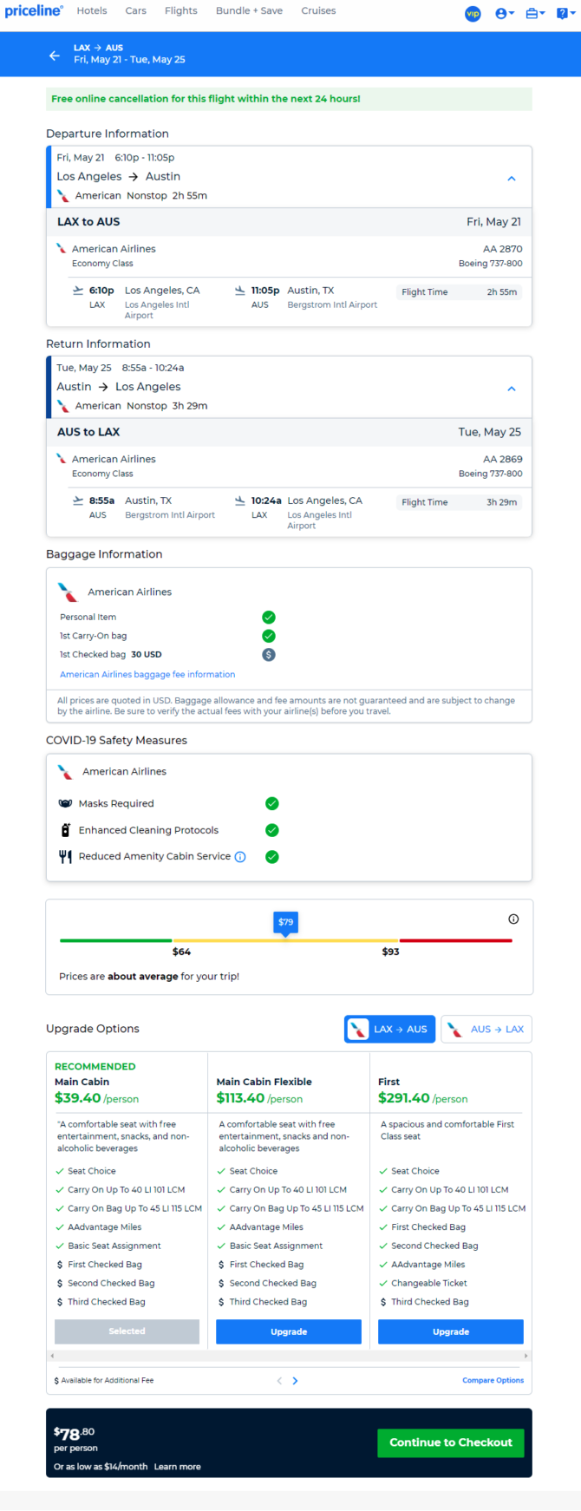581x1511 pixels.
Task: Click the LAX takeoff plane icon
Action: (78, 291)
